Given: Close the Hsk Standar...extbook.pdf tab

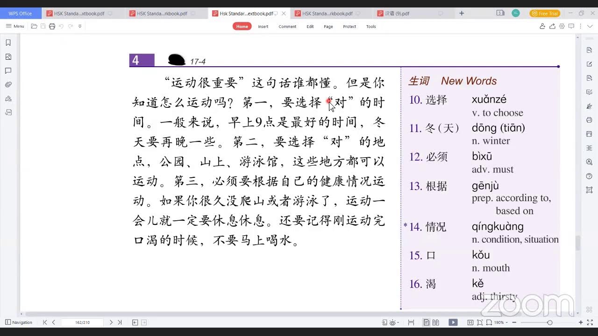Looking at the screenshot, I should tap(284, 14).
